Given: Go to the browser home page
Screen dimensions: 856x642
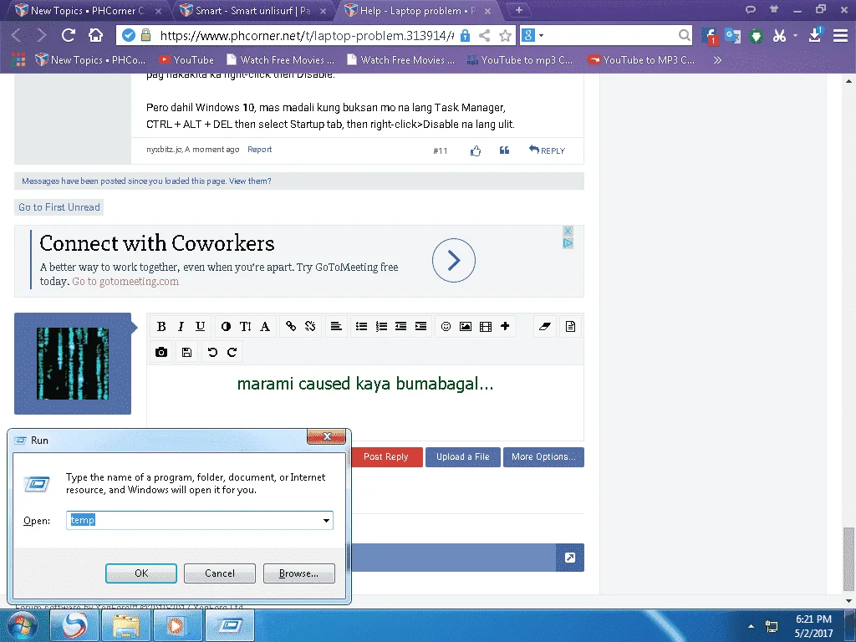Looking at the screenshot, I should click(95, 35).
